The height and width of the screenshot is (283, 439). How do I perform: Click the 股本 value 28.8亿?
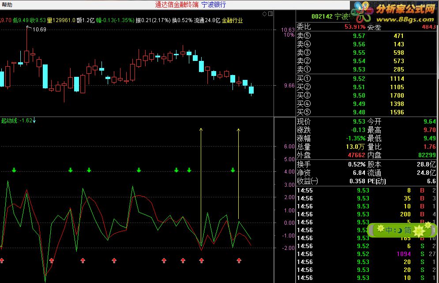426,165
